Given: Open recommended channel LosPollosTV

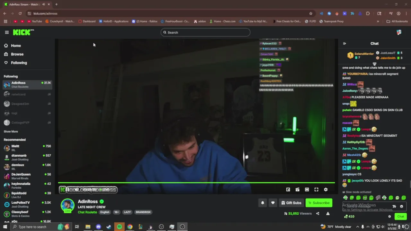Looking at the screenshot, I should point(27,204).
